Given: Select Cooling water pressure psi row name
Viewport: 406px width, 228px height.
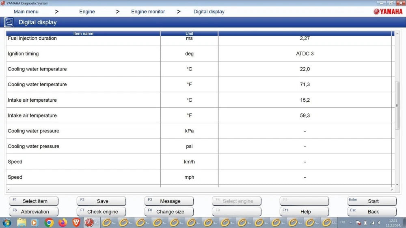Looking at the screenshot, I should click(33, 146).
